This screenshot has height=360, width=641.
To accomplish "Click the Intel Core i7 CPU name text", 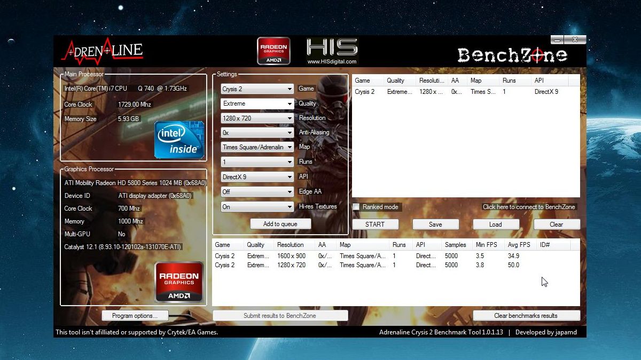I will (x=126, y=89).
